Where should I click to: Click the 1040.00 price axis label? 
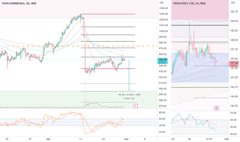point(163,8)
